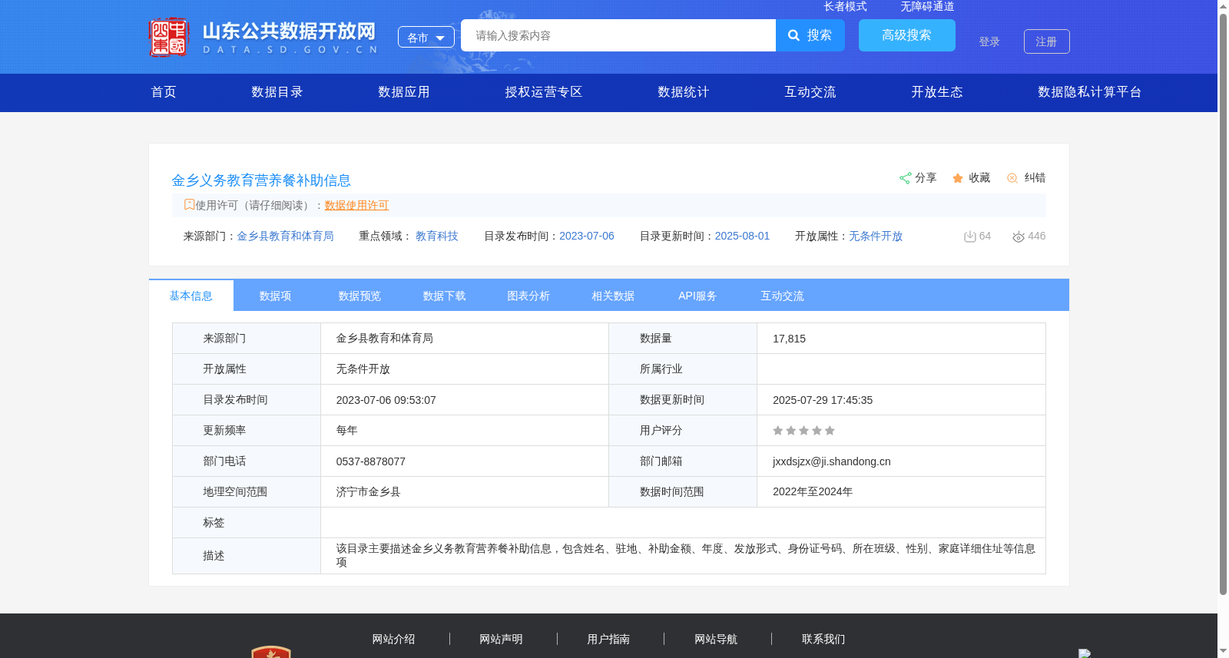Open the 各市 city dropdown
Image resolution: width=1229 pixels, height=658 pixels.
pos(426,37)
